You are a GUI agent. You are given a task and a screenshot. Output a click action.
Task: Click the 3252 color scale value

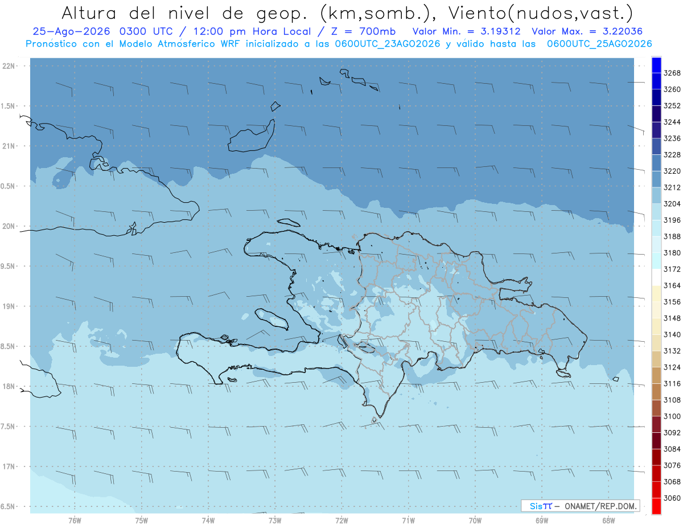672,106
